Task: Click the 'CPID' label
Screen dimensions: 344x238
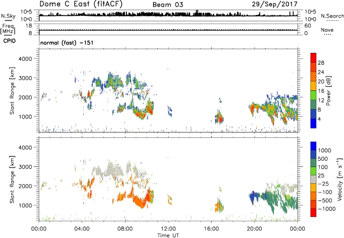Action: click(x=9, y=41)
